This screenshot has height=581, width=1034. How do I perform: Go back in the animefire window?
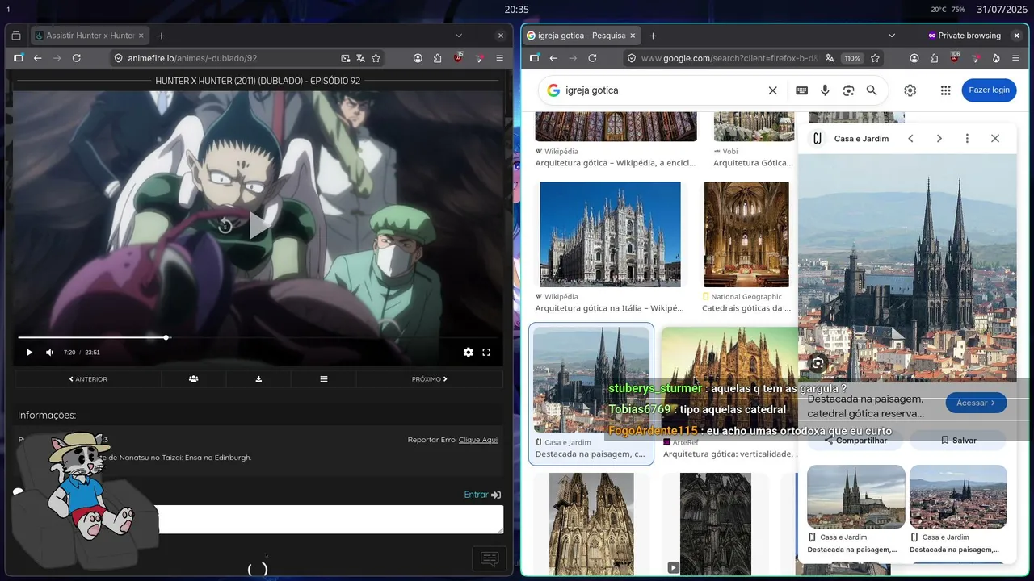(37, 58)
